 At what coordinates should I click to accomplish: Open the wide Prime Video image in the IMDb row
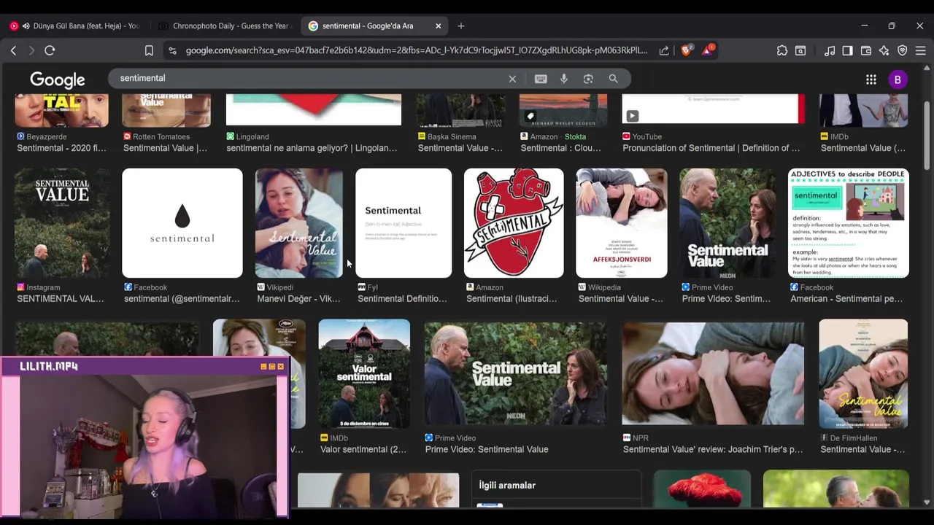pyautogui.click(x=515, y=373)
